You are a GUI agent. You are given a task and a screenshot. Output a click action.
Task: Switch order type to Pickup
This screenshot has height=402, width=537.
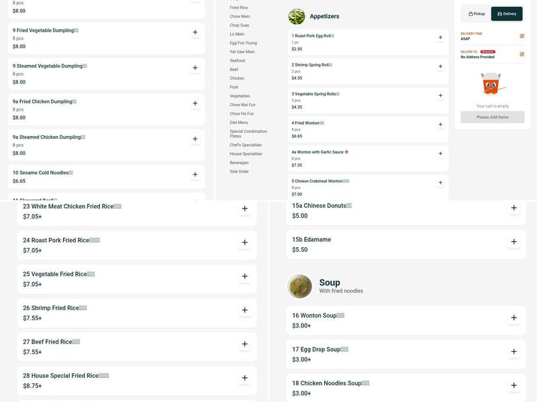pos(477,13)
